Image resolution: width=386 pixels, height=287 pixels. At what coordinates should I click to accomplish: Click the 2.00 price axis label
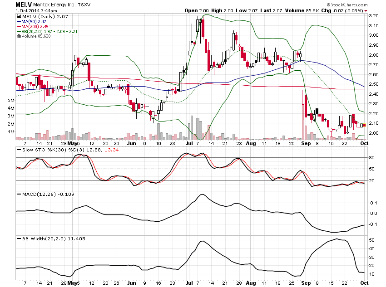point(373,133)
